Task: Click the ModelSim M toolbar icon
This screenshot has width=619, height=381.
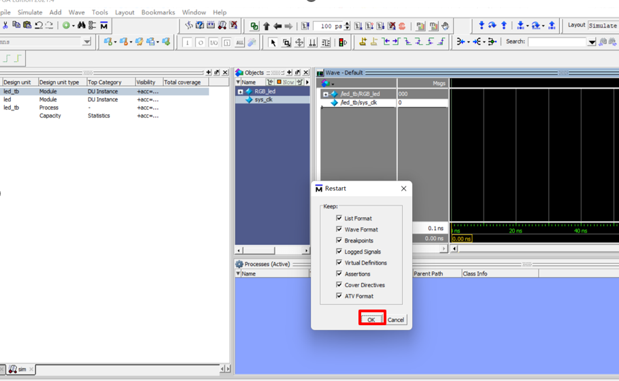Action: pos(104,26)
